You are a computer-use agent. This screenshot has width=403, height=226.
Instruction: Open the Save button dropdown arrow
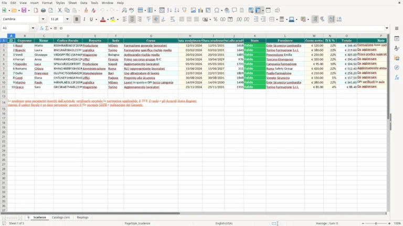(x=29, y=10)
